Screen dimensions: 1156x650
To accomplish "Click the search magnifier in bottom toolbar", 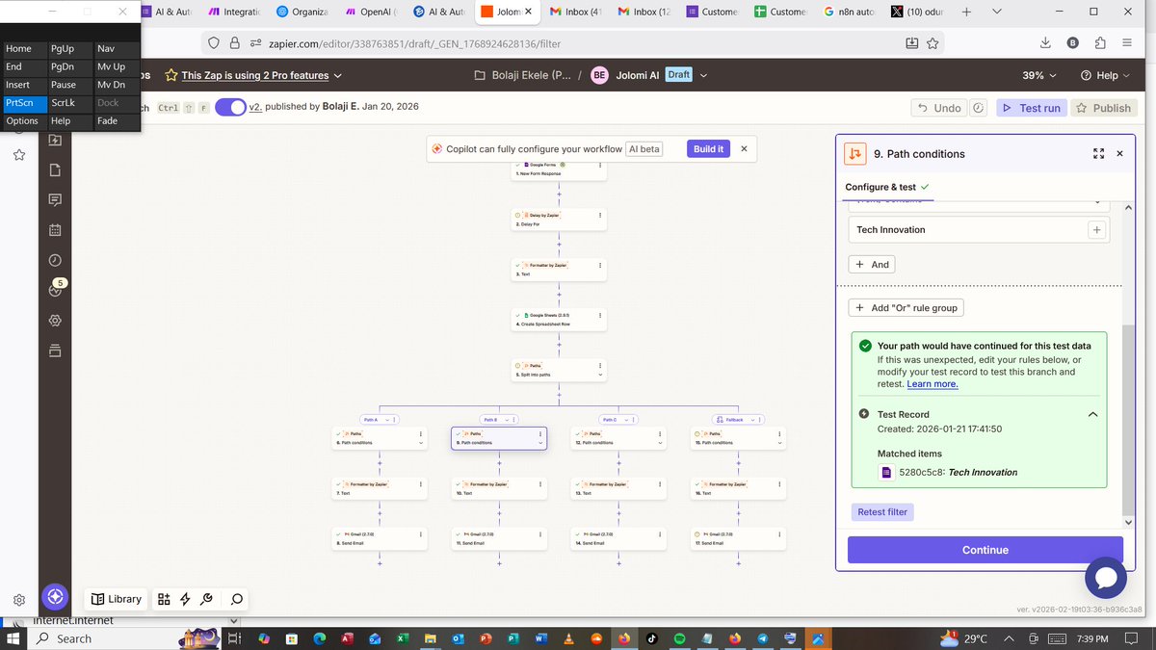I will click(x=237, y=599).
